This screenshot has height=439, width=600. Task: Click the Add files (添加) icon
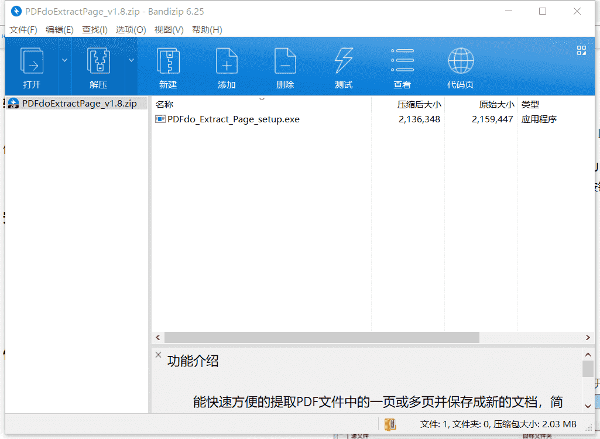point(227,61)
